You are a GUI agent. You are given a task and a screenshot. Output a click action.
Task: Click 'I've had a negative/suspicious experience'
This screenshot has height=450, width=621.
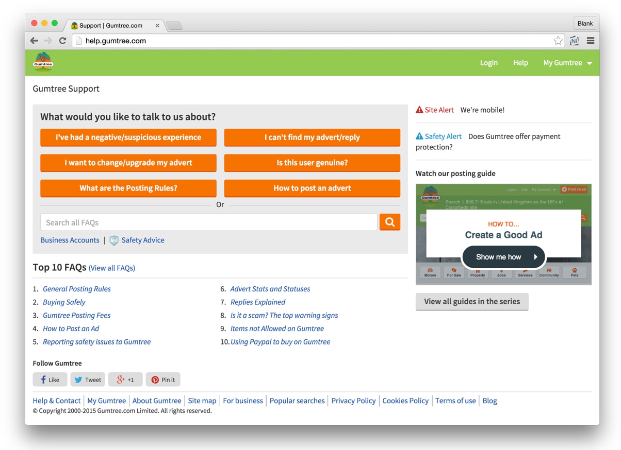128,137
